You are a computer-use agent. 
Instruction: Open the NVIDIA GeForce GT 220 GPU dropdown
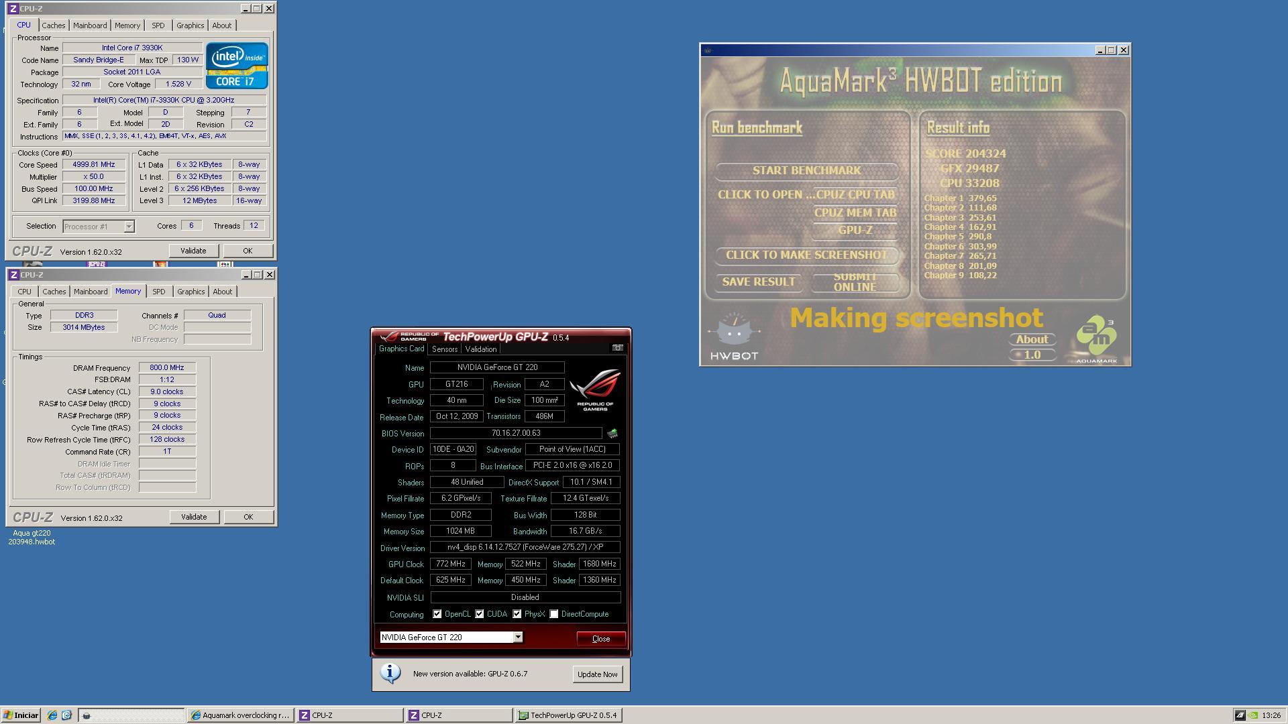[x=518, y=638]
